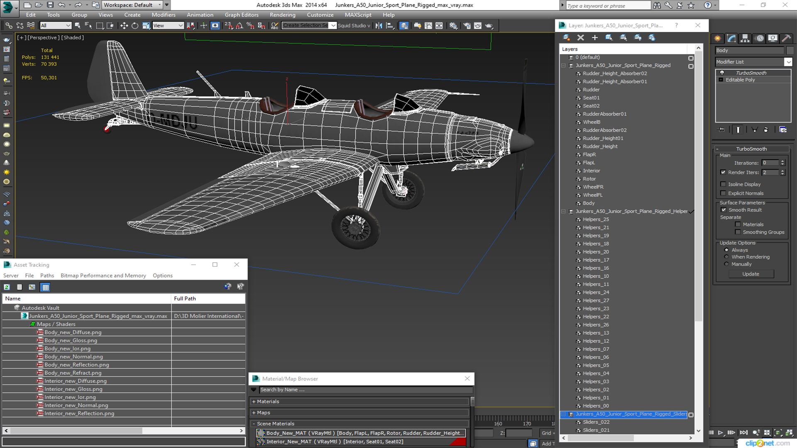Collapse Scene Materials group
The width and height of the screenshot is (797, 448).
coord(254,424)
